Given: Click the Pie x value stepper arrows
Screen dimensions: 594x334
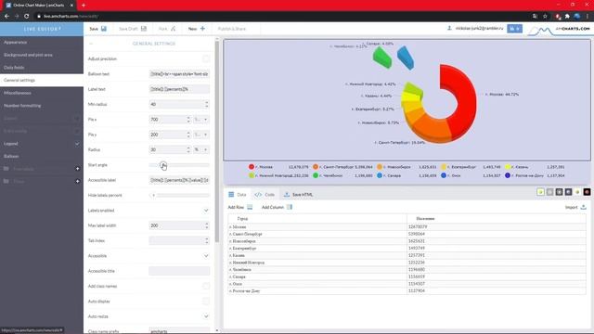Looking at the screenshot, I should [188, 120].
